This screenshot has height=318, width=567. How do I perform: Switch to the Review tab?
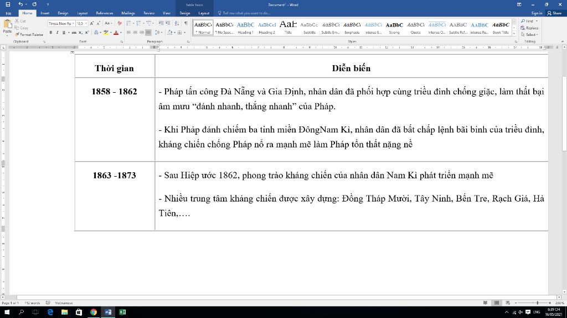[148, 13]
